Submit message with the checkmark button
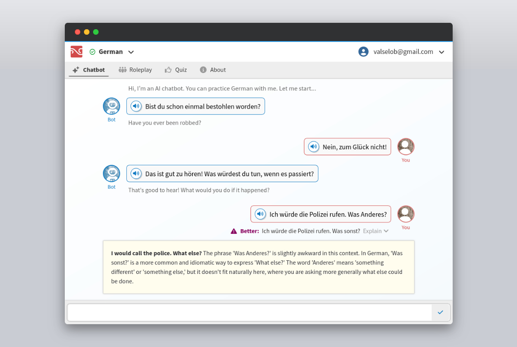Viewport: 517px width, 347px height. pyautogui.click(x=440, y=312)
